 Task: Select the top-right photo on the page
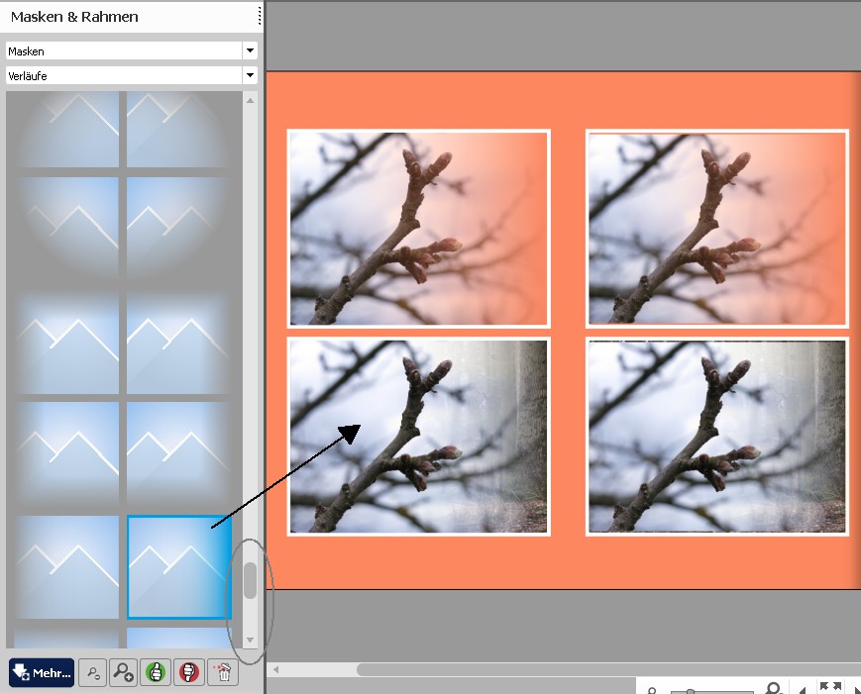[717, 229]
